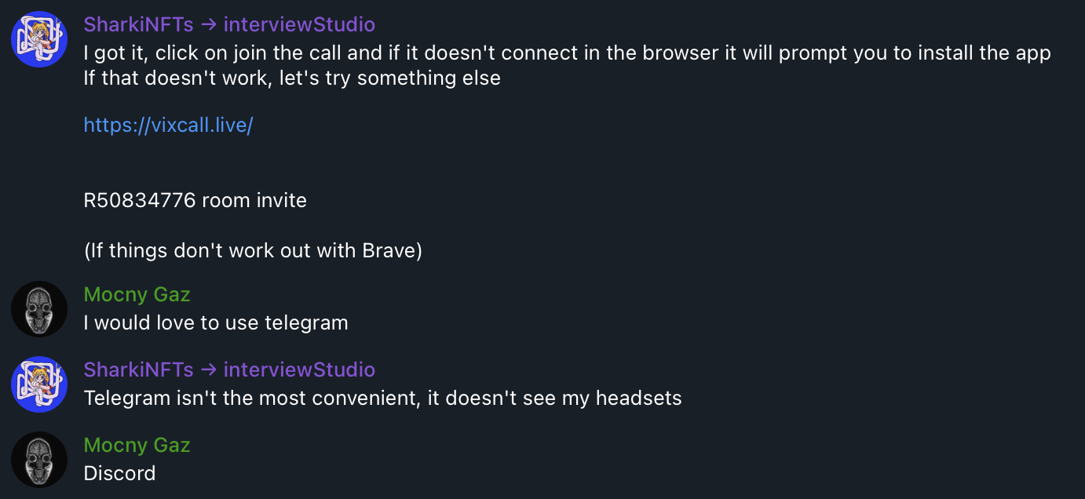Select the 'let's try something else' line
This screenshot has height=499, width=1085.
[292, 78]
